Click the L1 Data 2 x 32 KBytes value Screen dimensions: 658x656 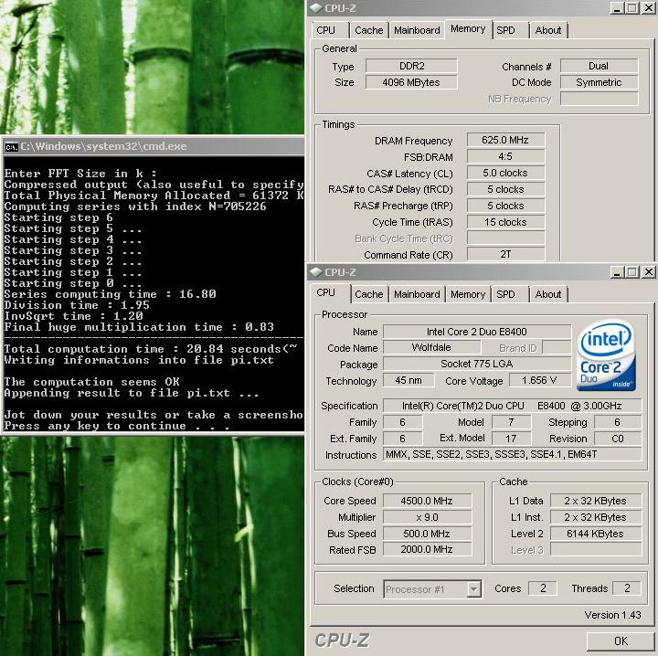596,501
